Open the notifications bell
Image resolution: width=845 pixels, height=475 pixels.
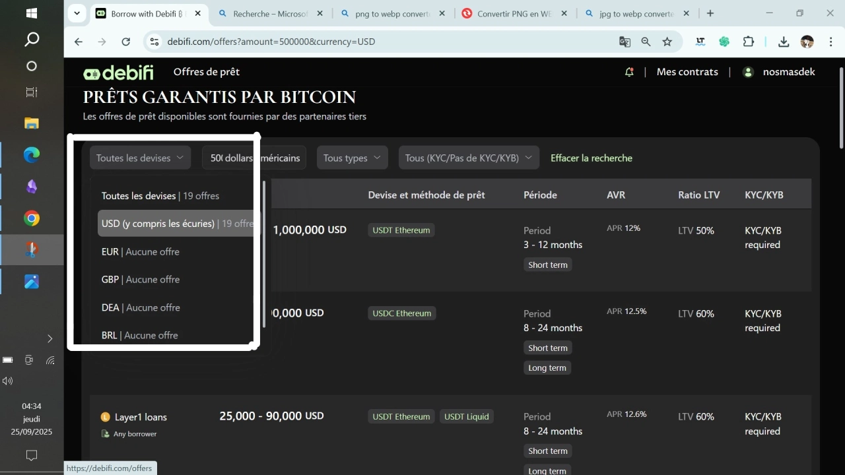629,72
